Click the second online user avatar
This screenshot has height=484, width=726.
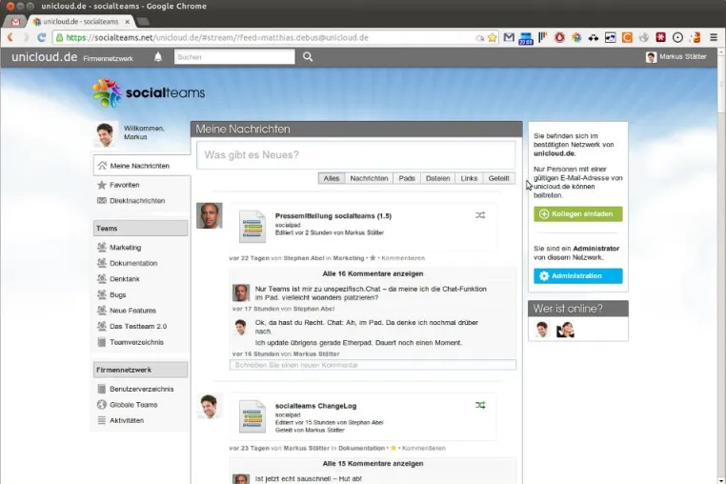click(x=565, y=330)
